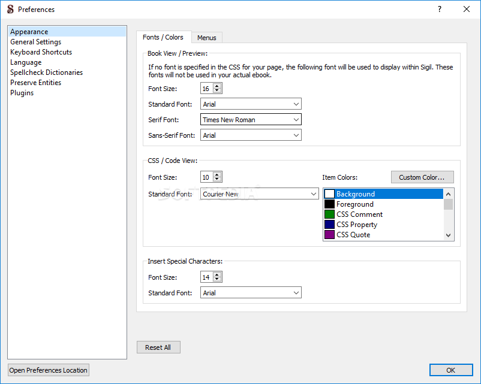The width and height of the screenshot is (481, 384).
Task: Select the Foreground item color entry
Action: tap(383, 204)
